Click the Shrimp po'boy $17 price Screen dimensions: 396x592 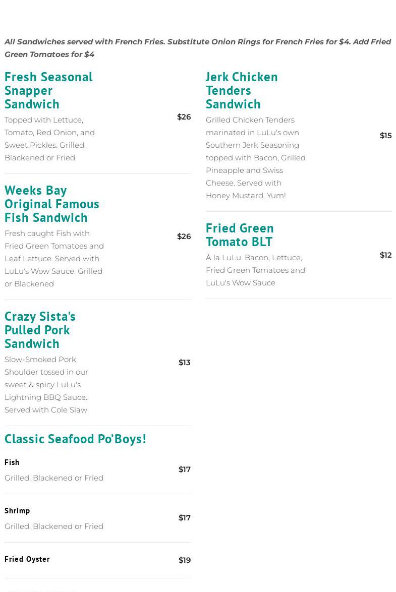(x=184, y=518)
